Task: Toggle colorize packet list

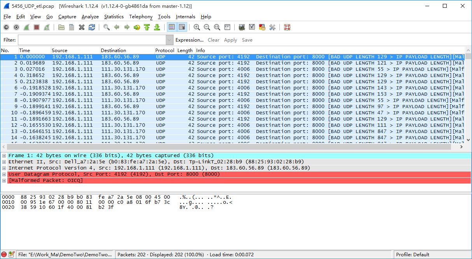Action: pyautogui.click(x=172, y=27)
